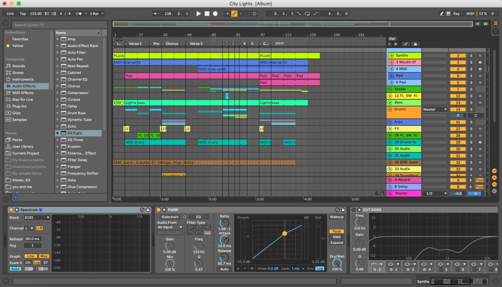Open the Drums category in browser

click(x=18, y=72)
